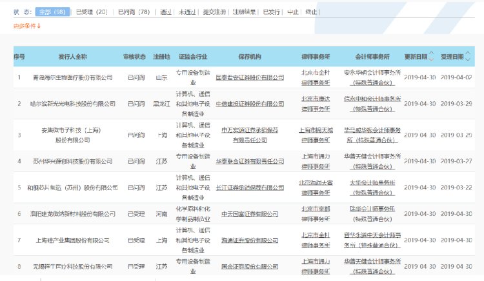Viewport: 484px width, 281px height.
Task: Filter by 已受理 (20) status
Action: point(92,12)
